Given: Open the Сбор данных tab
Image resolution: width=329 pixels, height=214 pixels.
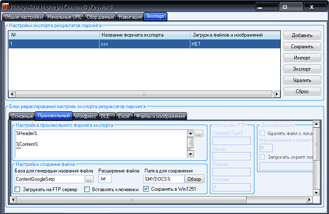Looking at the screenshot, I should tap(100, 17).
